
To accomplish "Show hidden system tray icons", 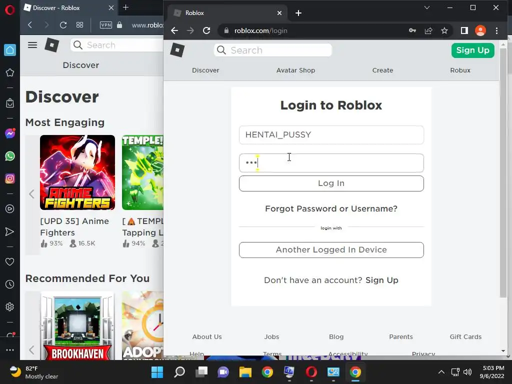I will (x=441, y=372).
